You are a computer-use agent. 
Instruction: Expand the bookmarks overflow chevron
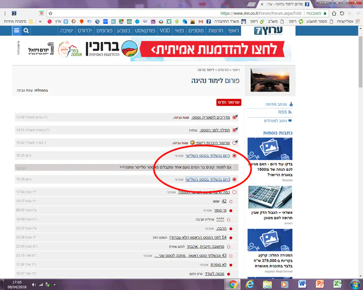[41, 21]
